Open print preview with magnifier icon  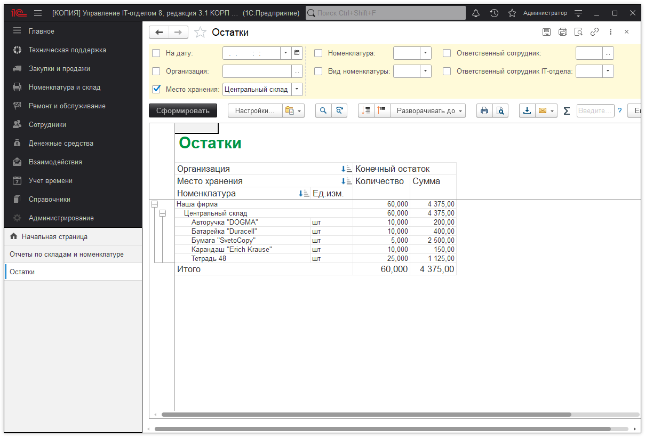click(500, 110)
